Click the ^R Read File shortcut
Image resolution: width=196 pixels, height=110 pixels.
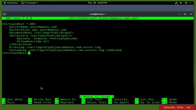[40, 102]
